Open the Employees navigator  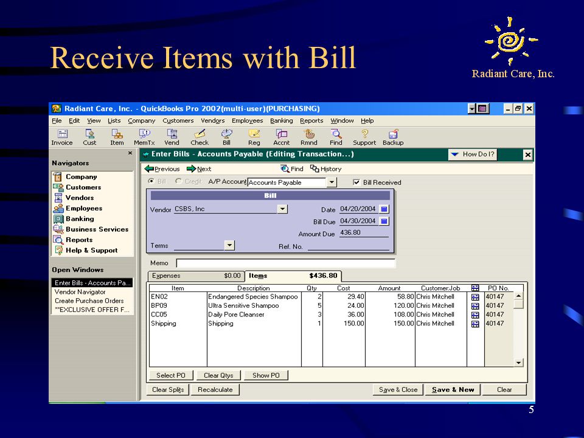click(78, 208)
